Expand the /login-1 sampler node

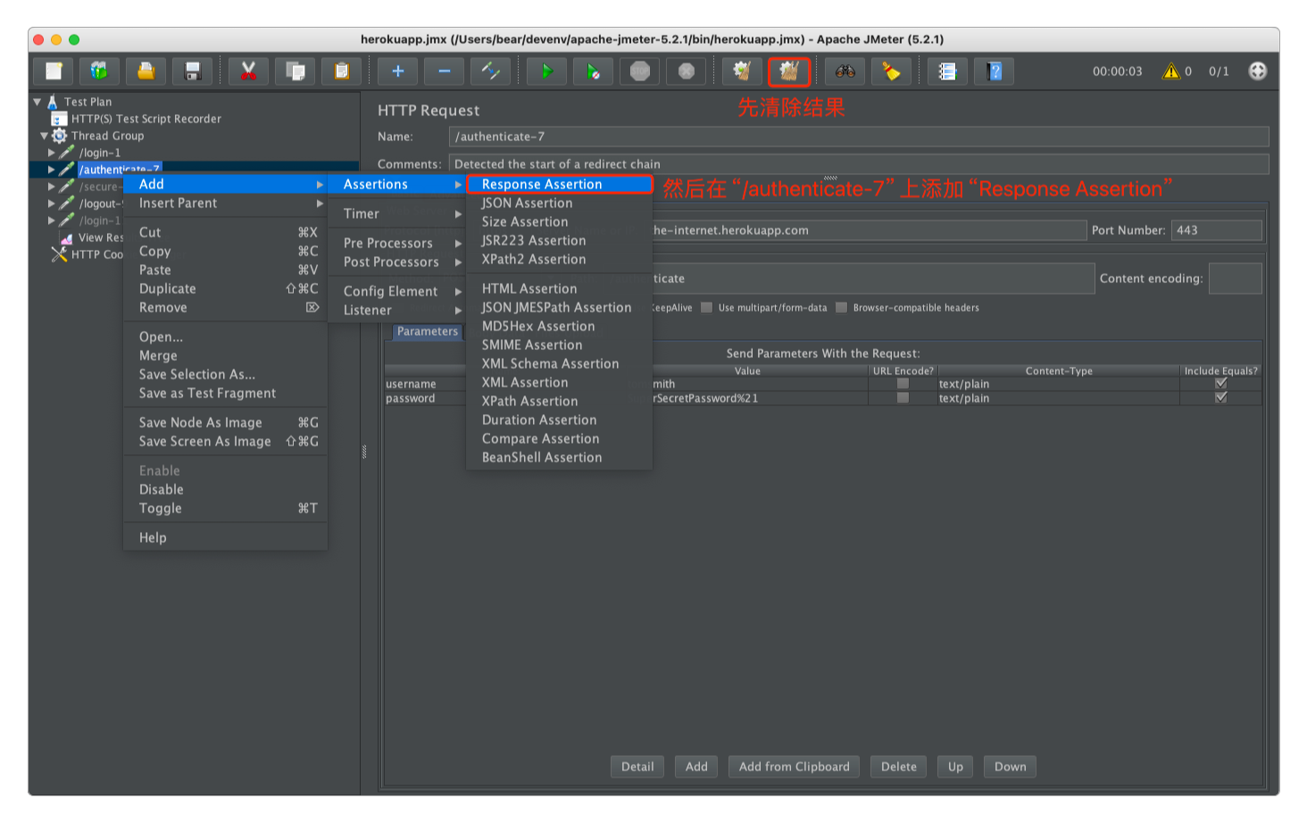pyautogui.click(x=52, y=153)
